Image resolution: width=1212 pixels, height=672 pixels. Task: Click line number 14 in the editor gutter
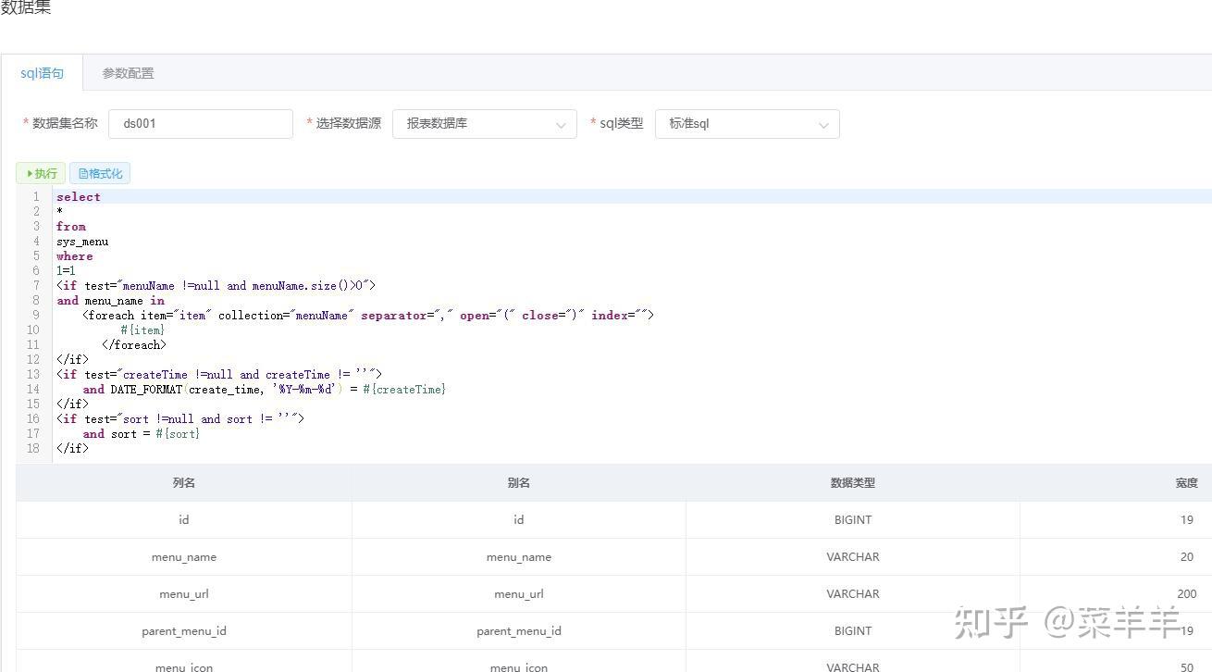click(x=33, y=389)
